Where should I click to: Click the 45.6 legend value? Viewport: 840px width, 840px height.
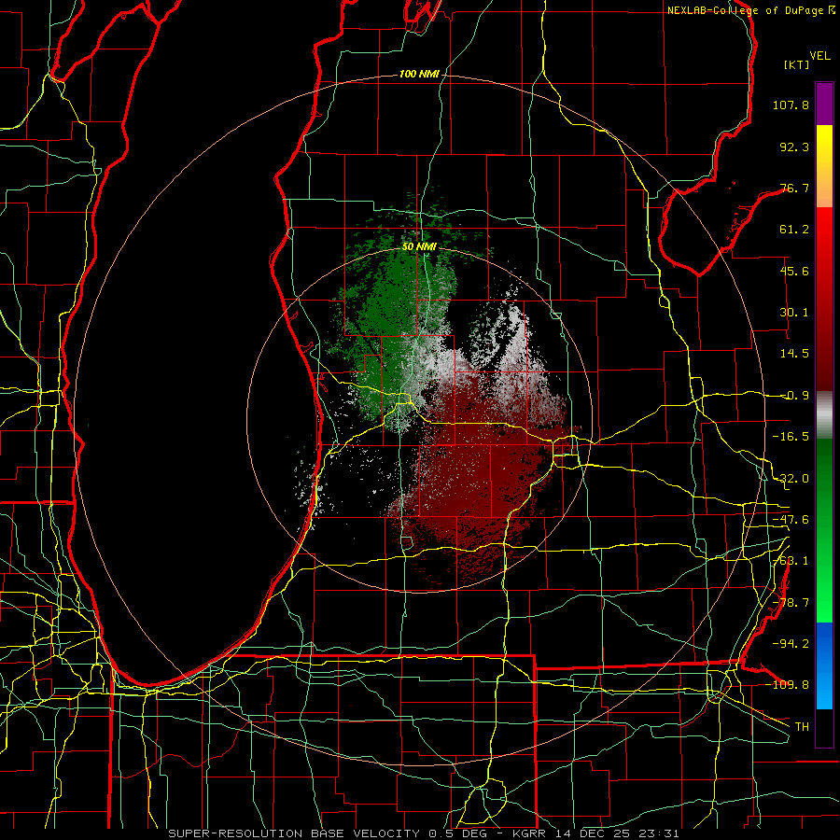(794, 271)
